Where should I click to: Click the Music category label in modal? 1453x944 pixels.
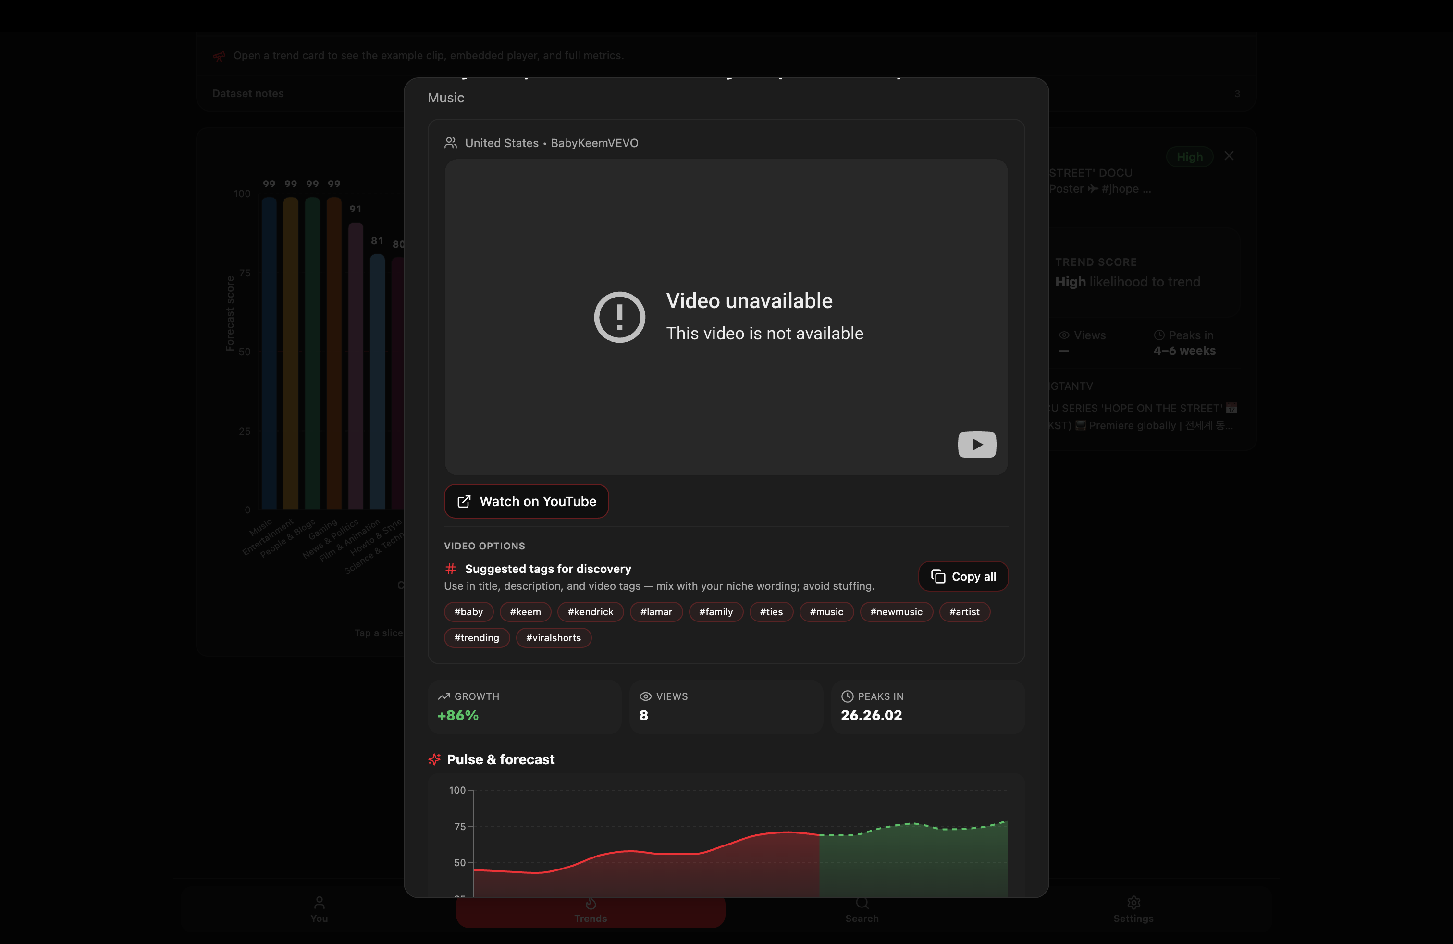(446, 98)
